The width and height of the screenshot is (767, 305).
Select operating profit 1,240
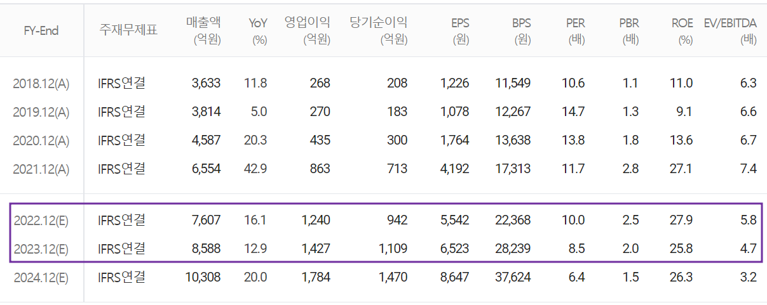[316, 221]
